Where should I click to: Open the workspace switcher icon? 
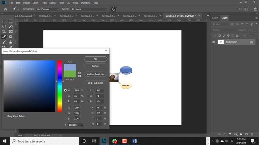point(246,9)
